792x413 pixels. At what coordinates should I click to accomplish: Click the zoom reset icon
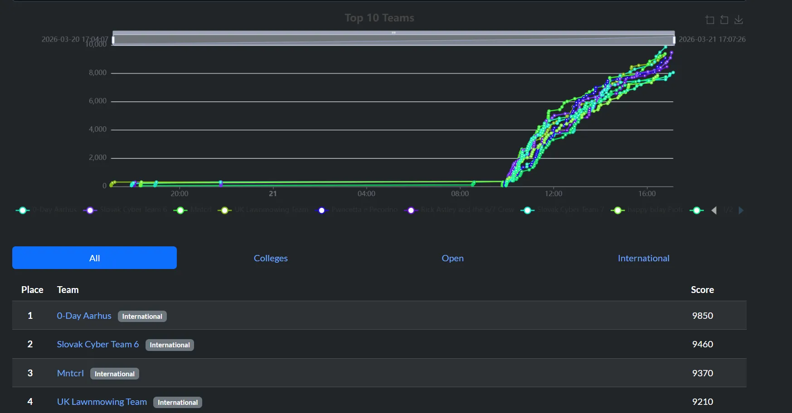click(x=724, y=20)
